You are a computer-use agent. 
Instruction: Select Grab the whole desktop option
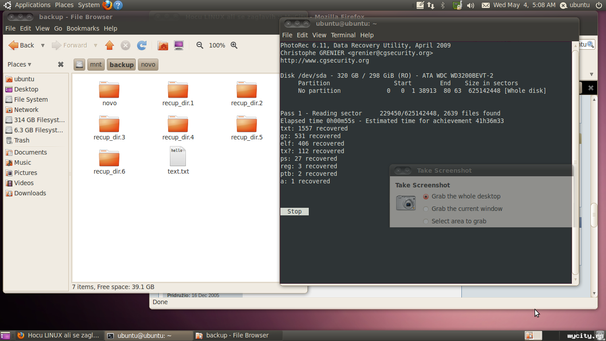click(426, 196)
